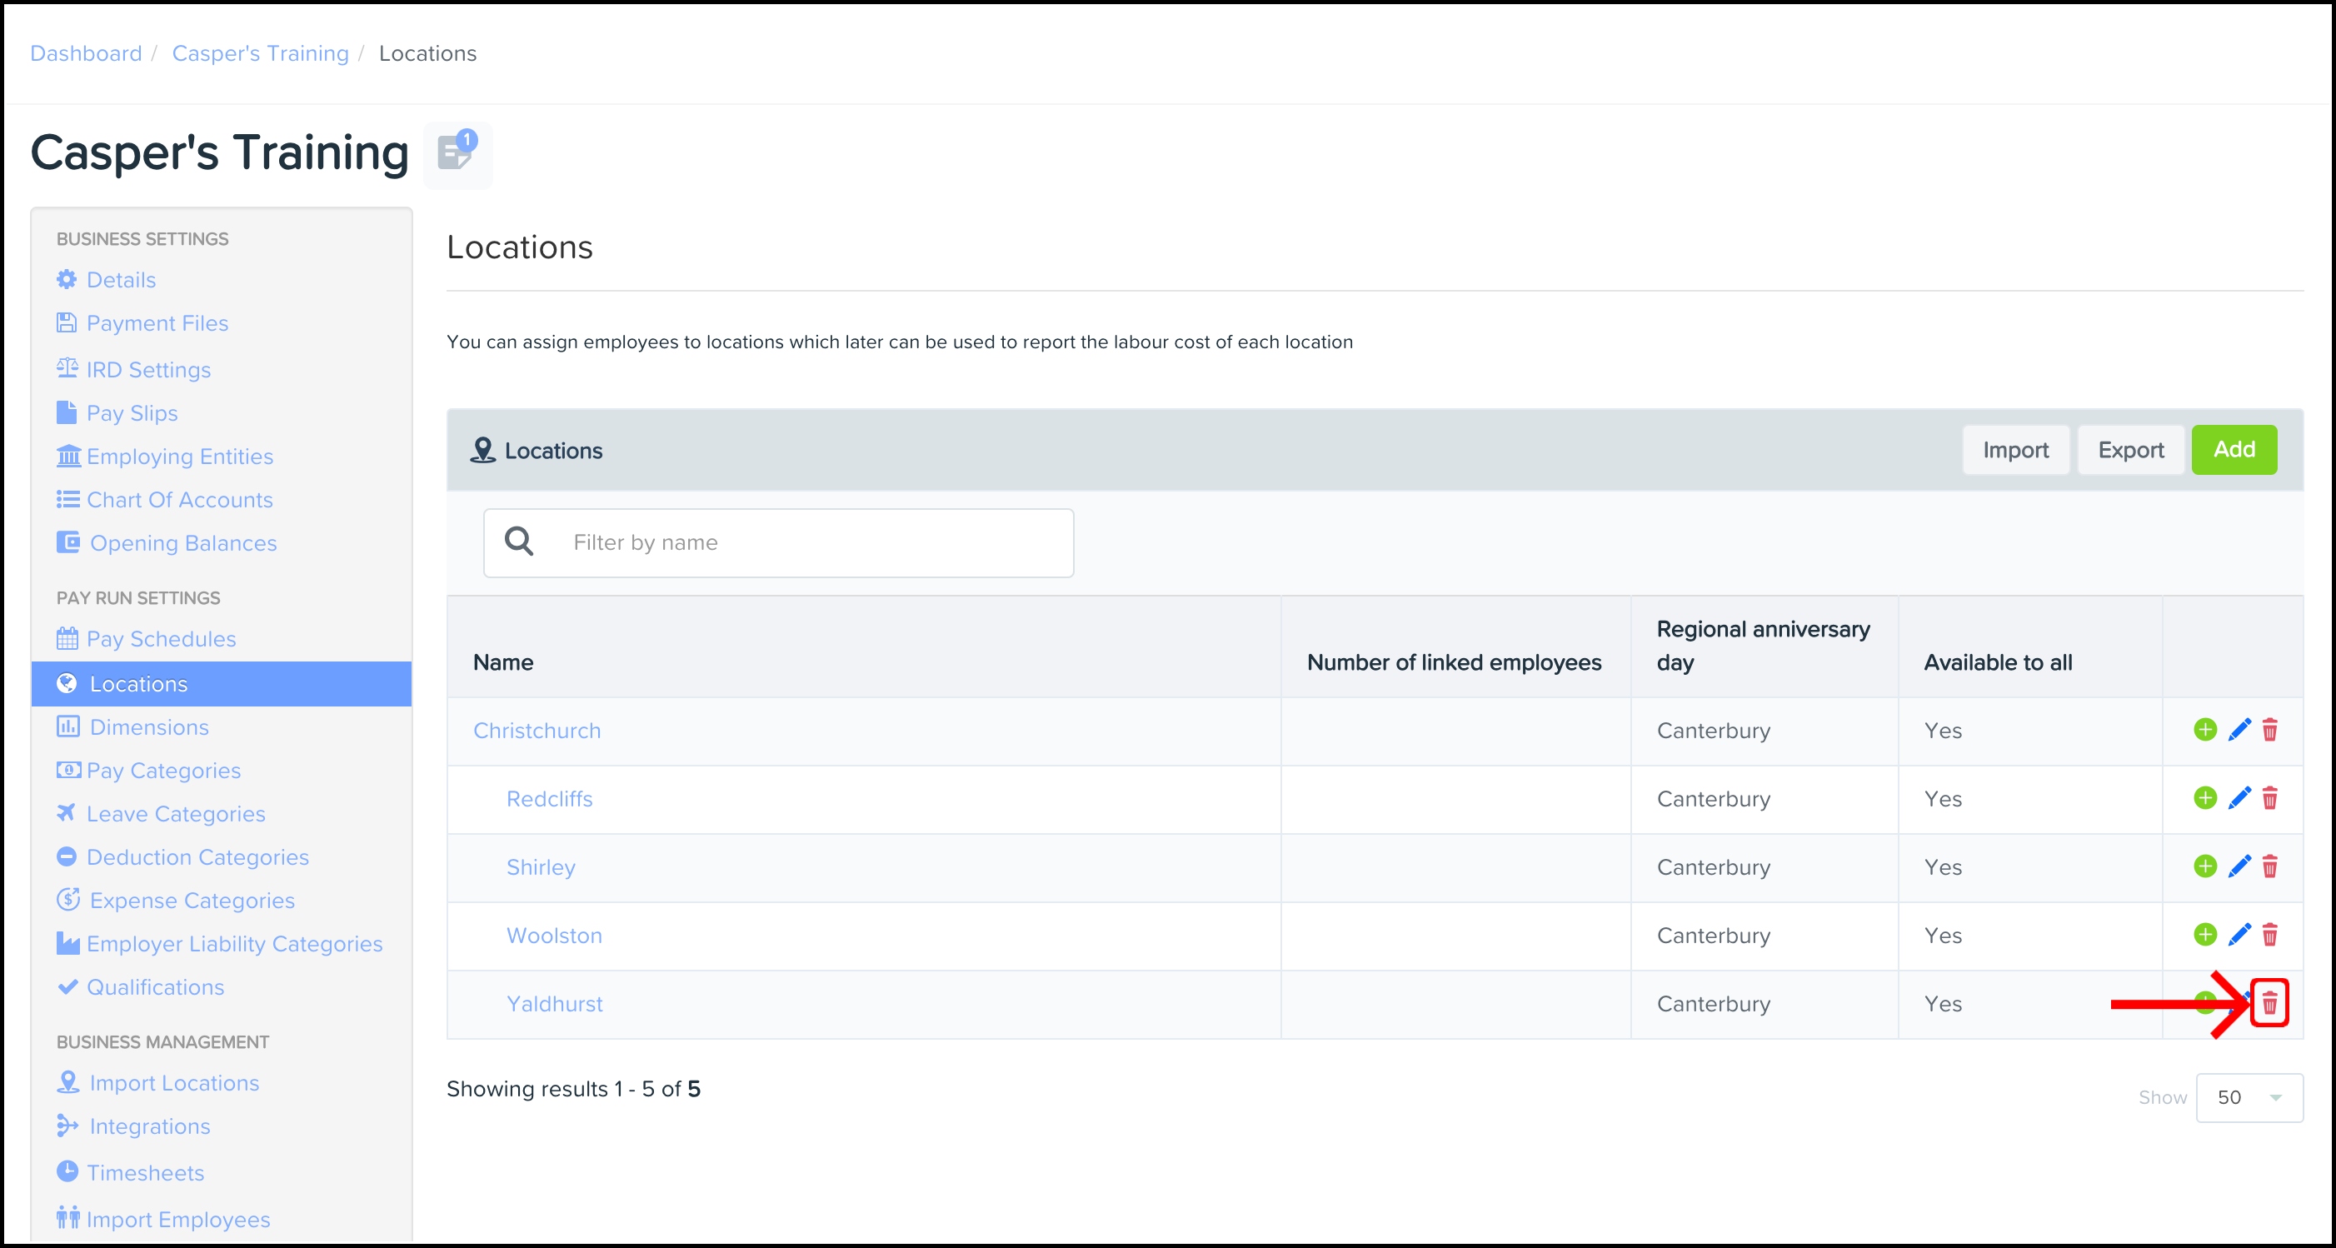Click the Export button
The image size is (2336, 1248).
coord(2130,450)
